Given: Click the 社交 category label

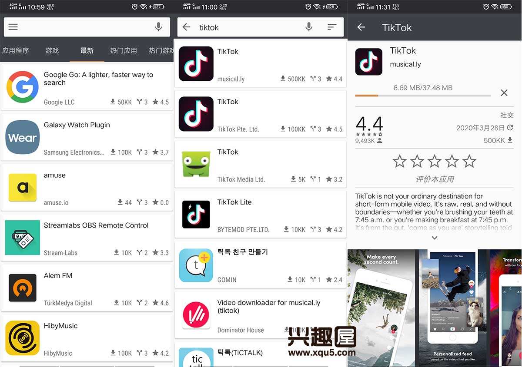Looking at the screenshot, I should [x=507, y=115].
